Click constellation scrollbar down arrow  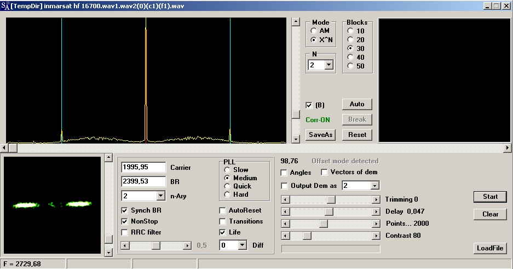(108, 253)
